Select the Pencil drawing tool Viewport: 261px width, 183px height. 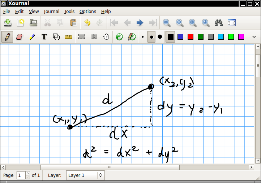tap(8, 37)
